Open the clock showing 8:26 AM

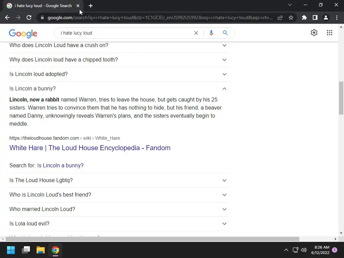tap(320, 250)
